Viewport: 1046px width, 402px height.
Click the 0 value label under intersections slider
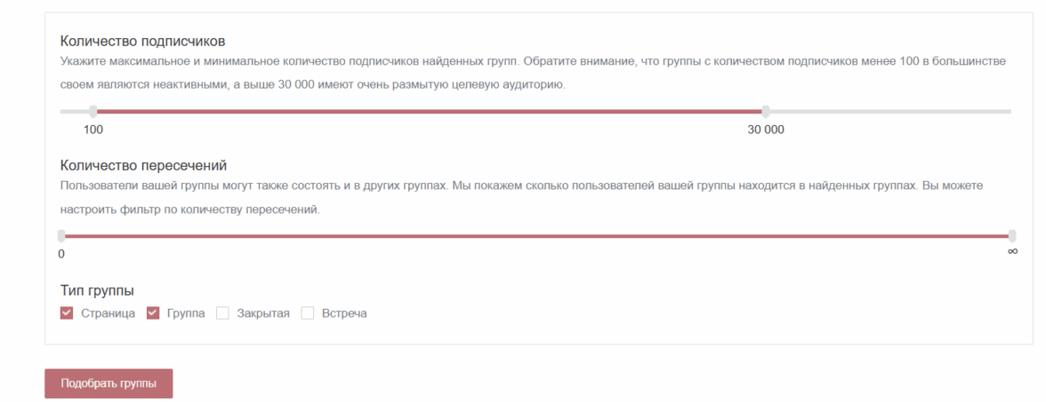pyautogui.click(x=61, y=254)
